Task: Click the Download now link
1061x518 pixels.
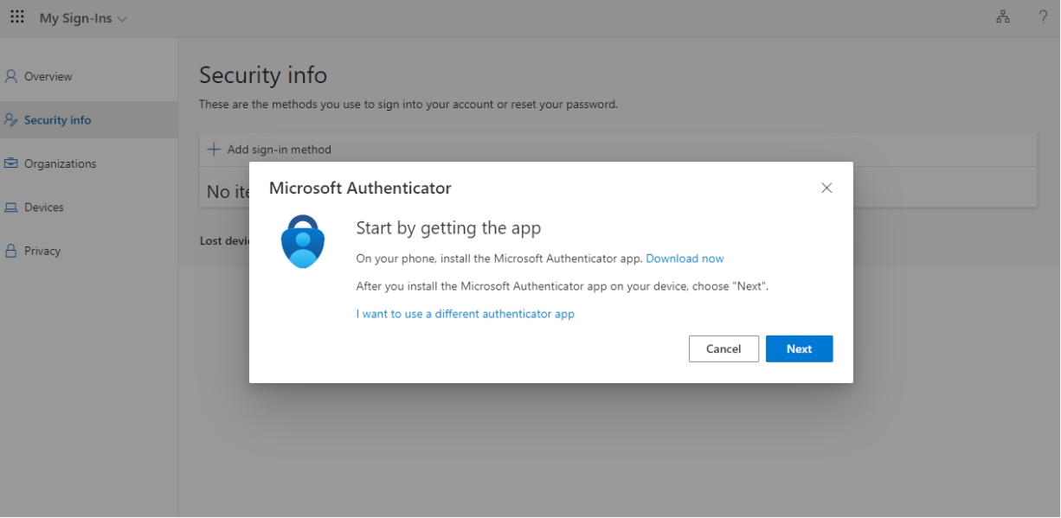Action: click(685, 259)
